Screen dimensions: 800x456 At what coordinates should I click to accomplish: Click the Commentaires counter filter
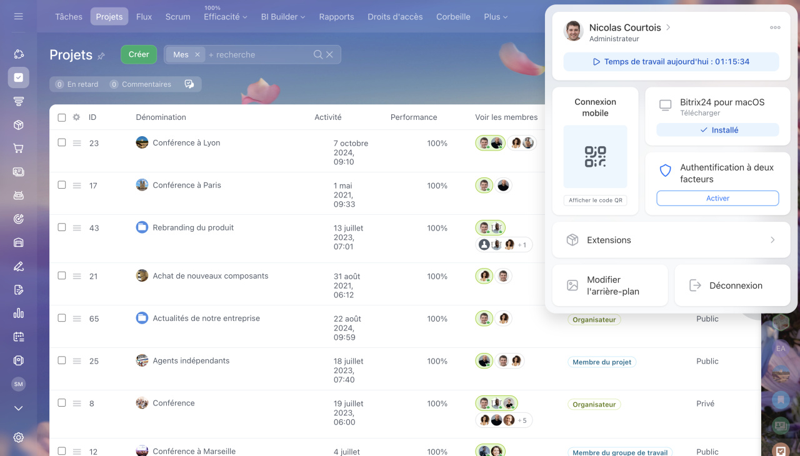coord(140,84)
